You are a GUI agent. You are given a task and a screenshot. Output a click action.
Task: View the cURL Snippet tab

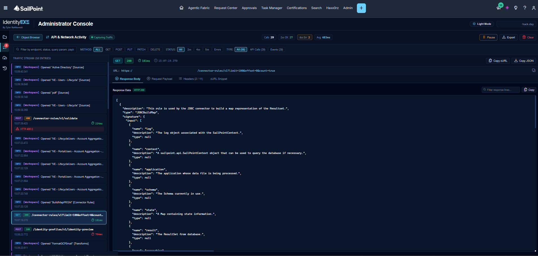pyautogui.click(x=219, y=79)
